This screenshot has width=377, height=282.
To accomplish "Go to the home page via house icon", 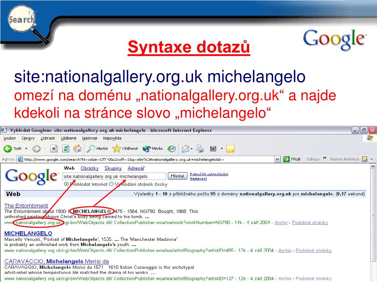I will coord(77,149).
